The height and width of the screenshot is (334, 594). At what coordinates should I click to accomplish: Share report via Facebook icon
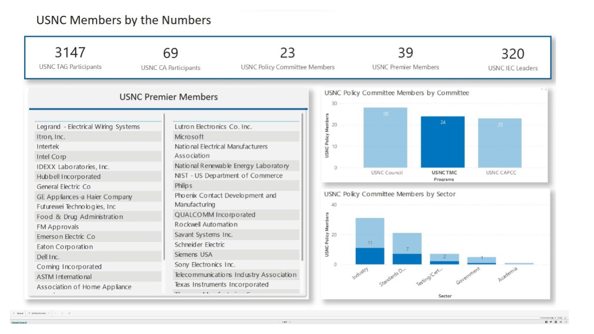546,322
